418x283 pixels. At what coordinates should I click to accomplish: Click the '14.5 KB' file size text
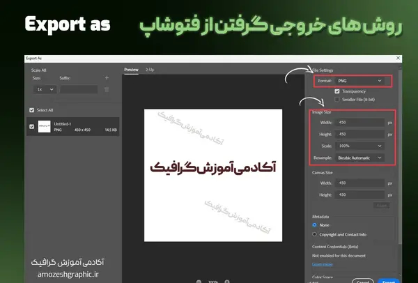pos(111,130)
